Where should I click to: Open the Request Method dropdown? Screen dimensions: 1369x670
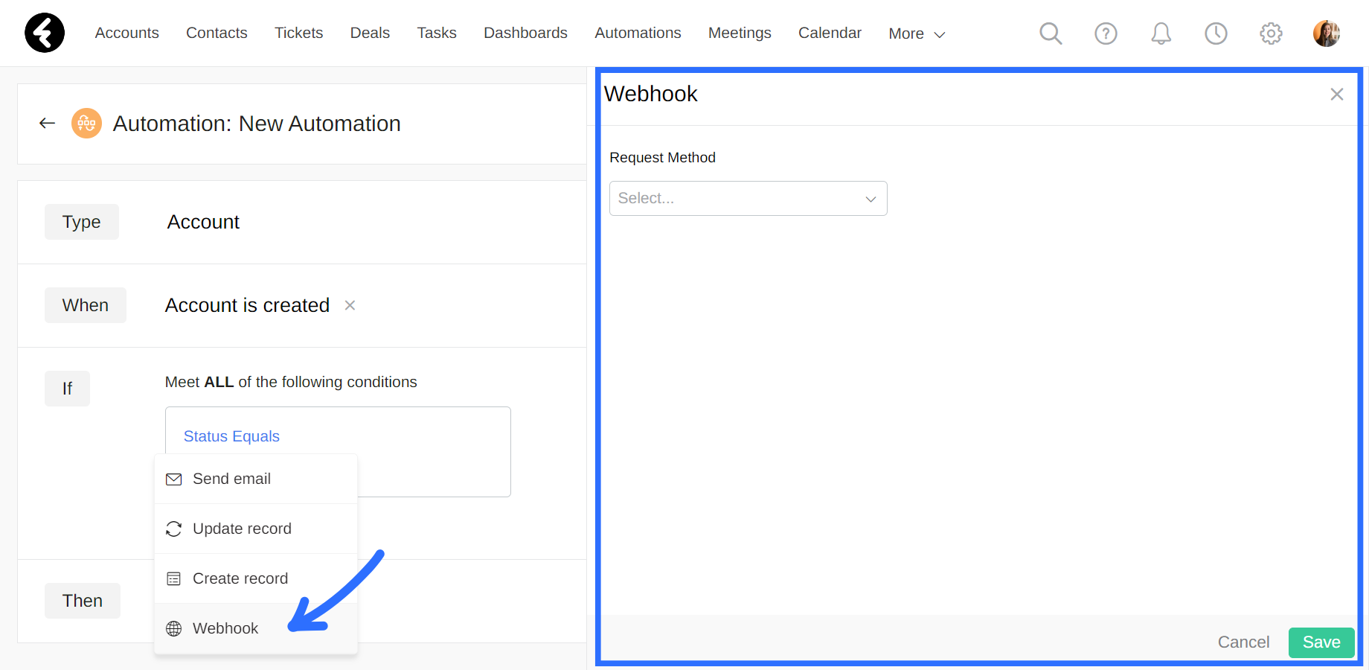(x=748, y=199)
